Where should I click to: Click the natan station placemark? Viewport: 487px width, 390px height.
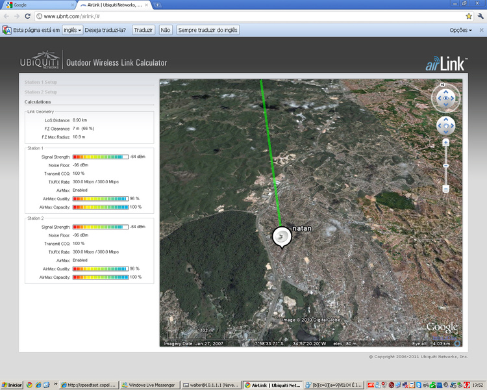pos(282,237)
